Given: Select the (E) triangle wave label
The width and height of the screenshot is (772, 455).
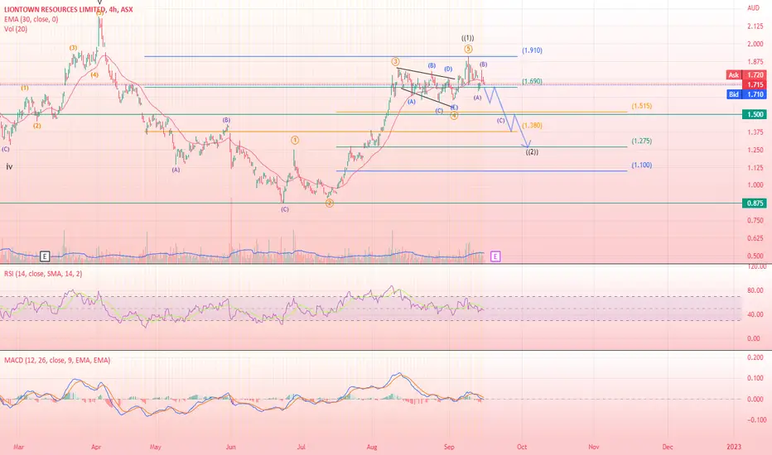Looking at the screenshot, I should pos(455,108).
